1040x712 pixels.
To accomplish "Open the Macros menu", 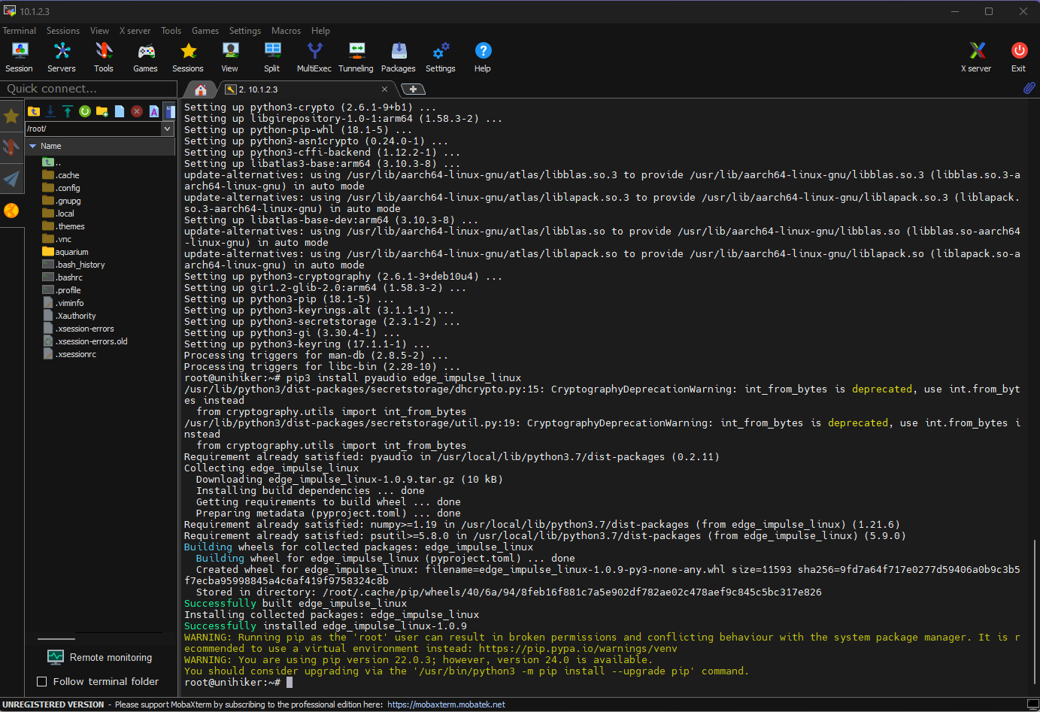I will (x=286, y=31).
